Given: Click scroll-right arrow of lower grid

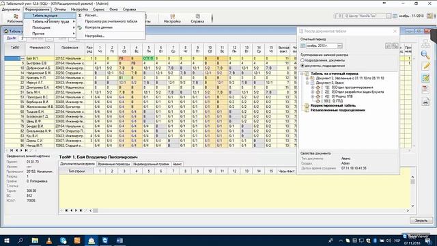Looking at the screenshot, I should point(408,210).
